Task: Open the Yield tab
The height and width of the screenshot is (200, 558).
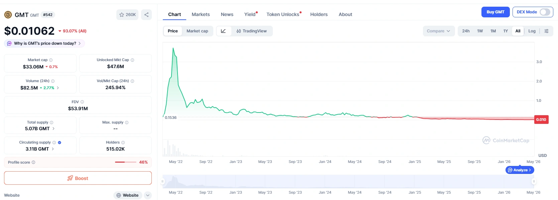Action: coord(250,14)
